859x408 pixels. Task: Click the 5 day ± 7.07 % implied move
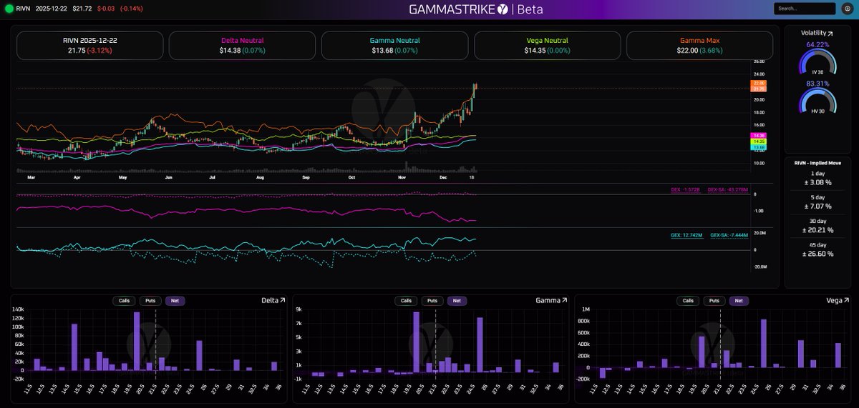click(817, 201)
